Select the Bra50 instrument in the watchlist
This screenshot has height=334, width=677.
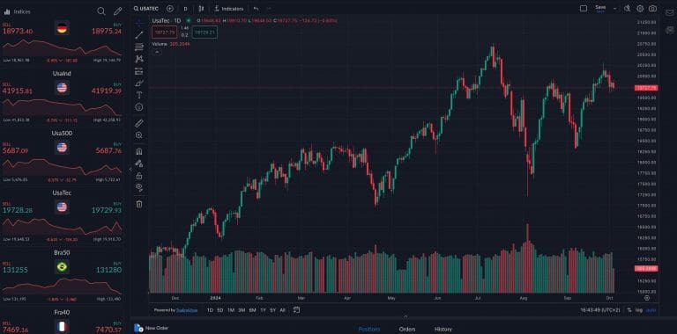62,274
